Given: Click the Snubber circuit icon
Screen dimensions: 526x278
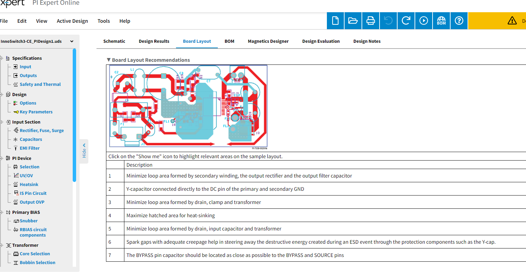Looking at the screenshot, I should 16,221.
